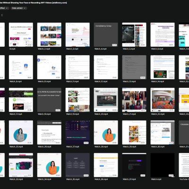Select the Watch_3.mp4 video thumbnail
Viewport: 189px width, 189px height.
(x=77, y=34)
